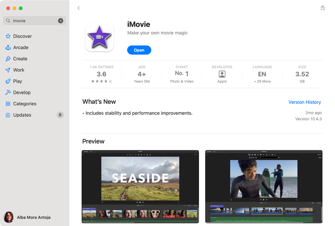Click the iMovie app icon
The width and height of the screenshot is (335, 226).
(99, 37)
